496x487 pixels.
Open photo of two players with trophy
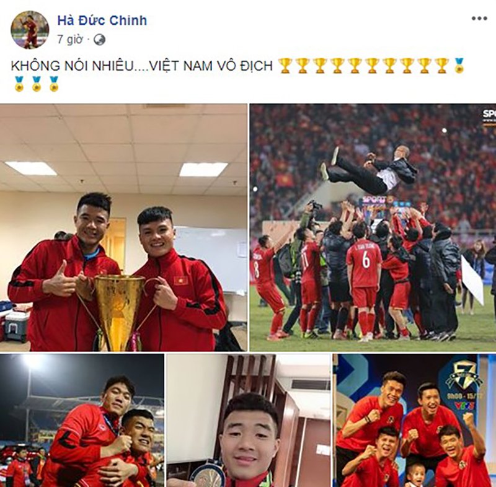tap(123, 227)
